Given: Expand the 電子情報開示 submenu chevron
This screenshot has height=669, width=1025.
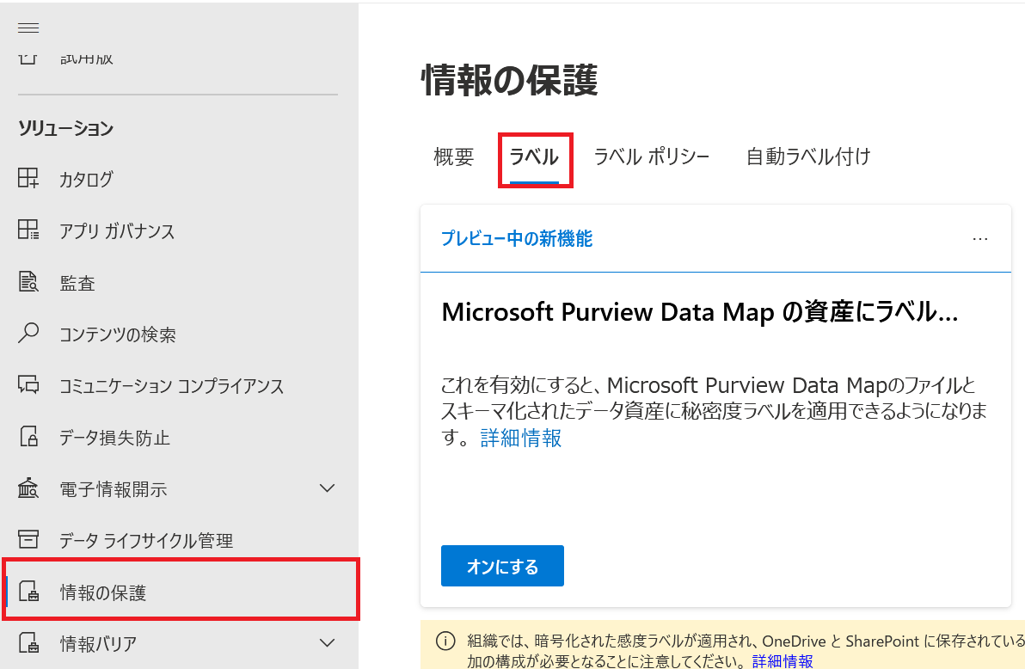Looking at the screenshot, I should pyautogui.click(x=327, y=488).
